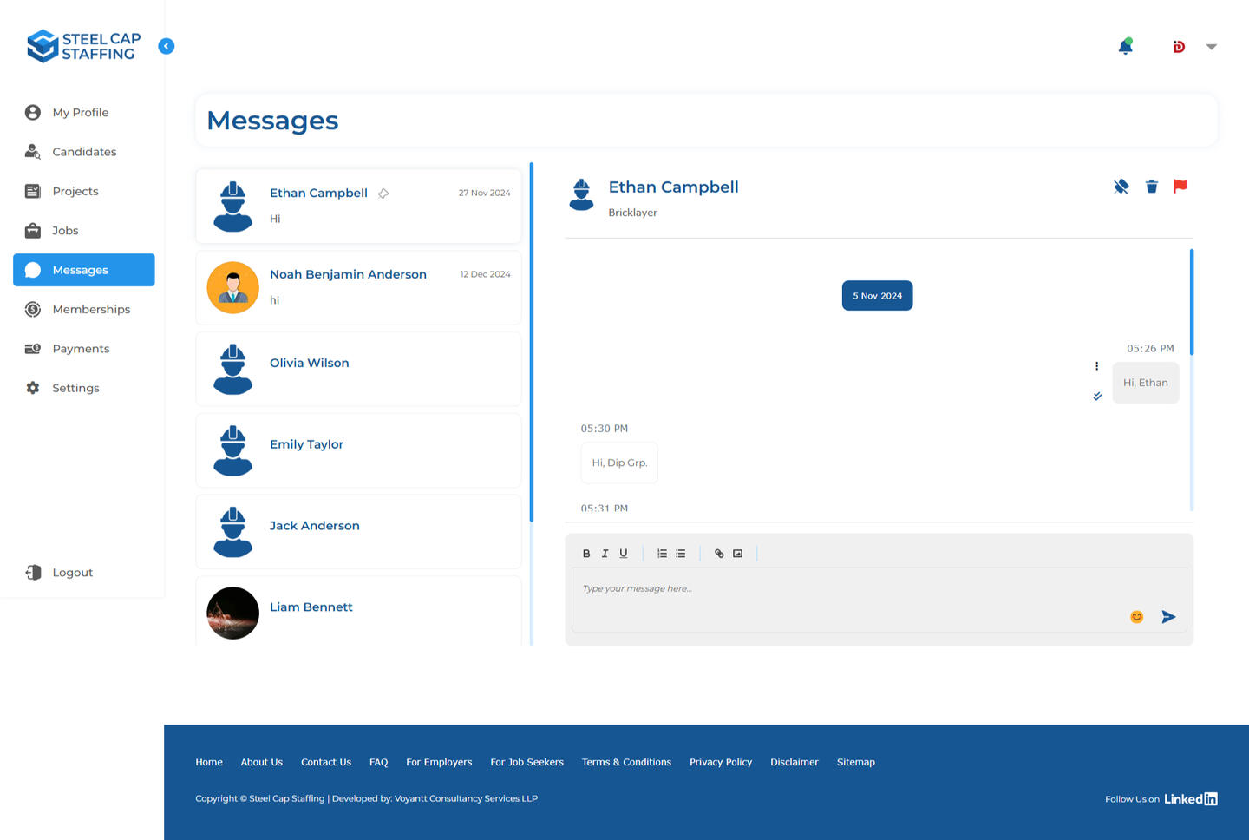Click the 5 Nov 2024 date badge

[x=877, y=295]
